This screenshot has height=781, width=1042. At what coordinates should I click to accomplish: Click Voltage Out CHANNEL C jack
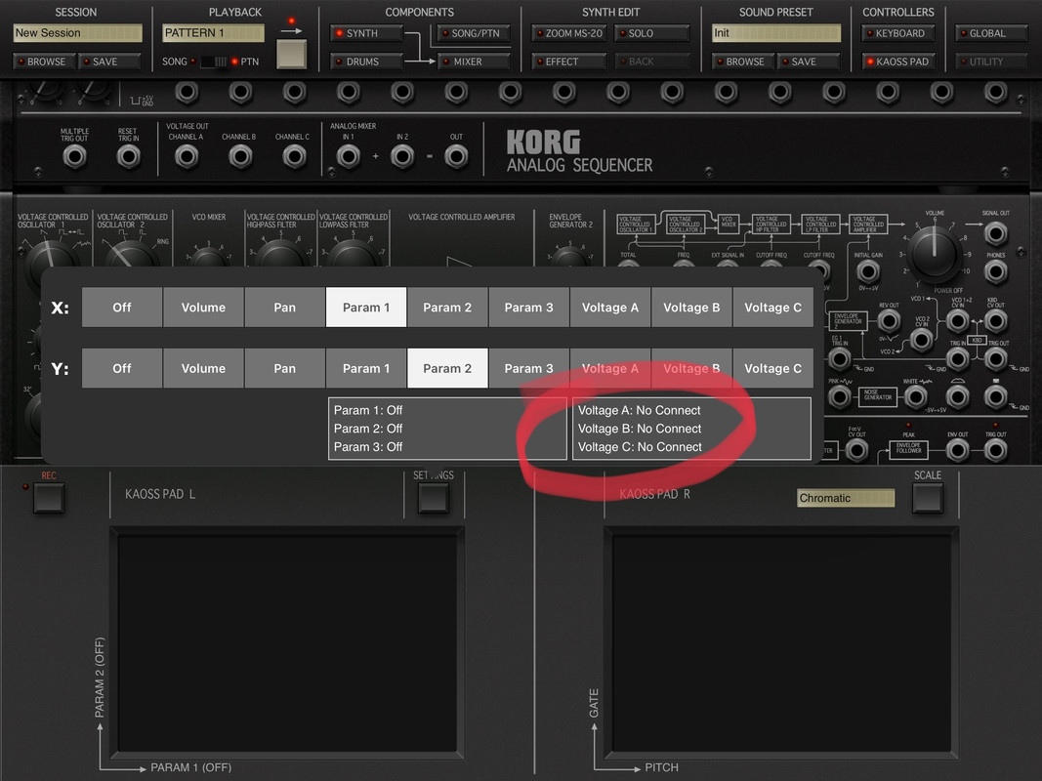[x=294, y=157]
